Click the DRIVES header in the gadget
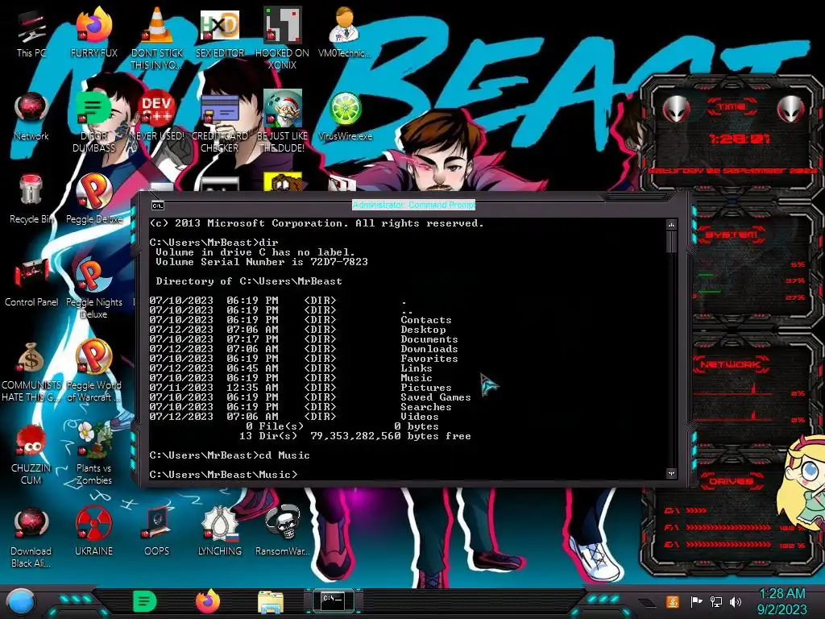 pyautogui.click(x=732, y=481)
